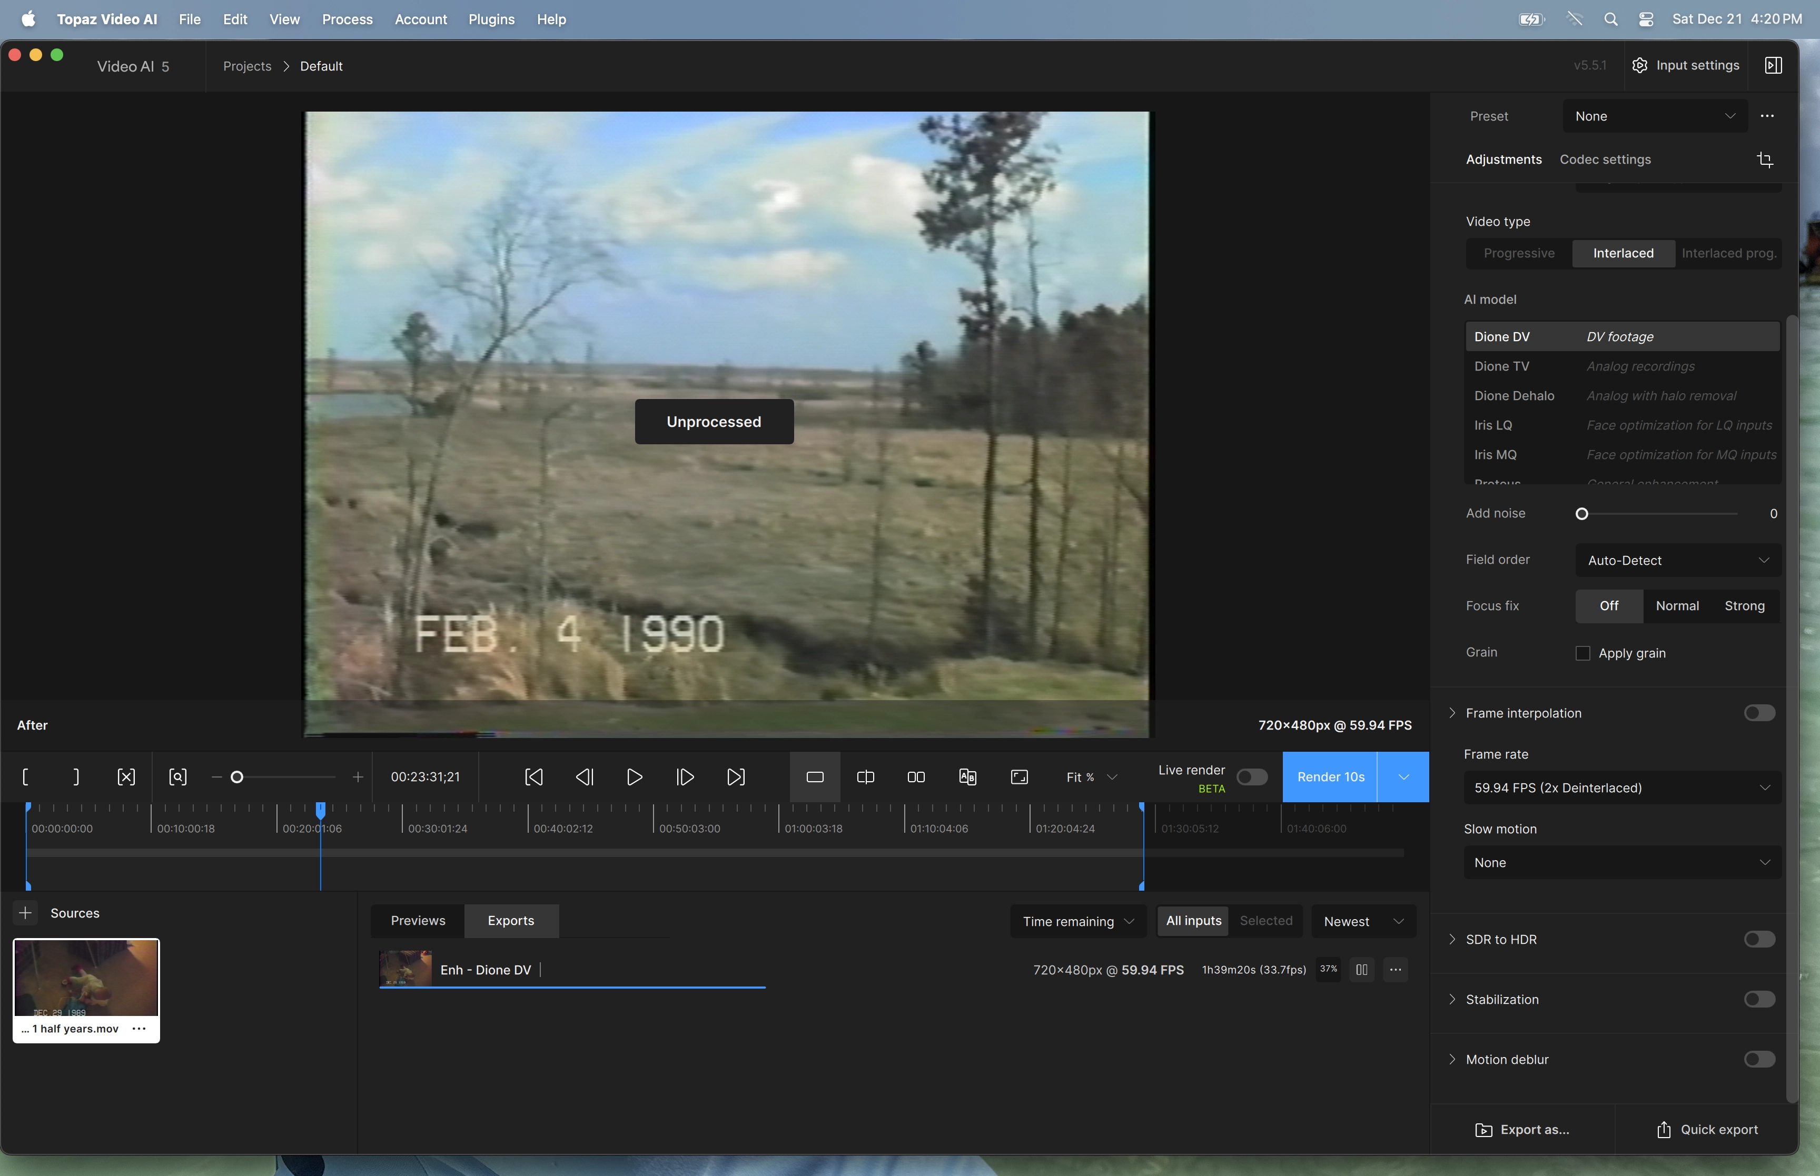This screenshot has height=1176, width=1820.
Task: Open the Process menu
Action: pyautogui.click(x=347, y=19)
